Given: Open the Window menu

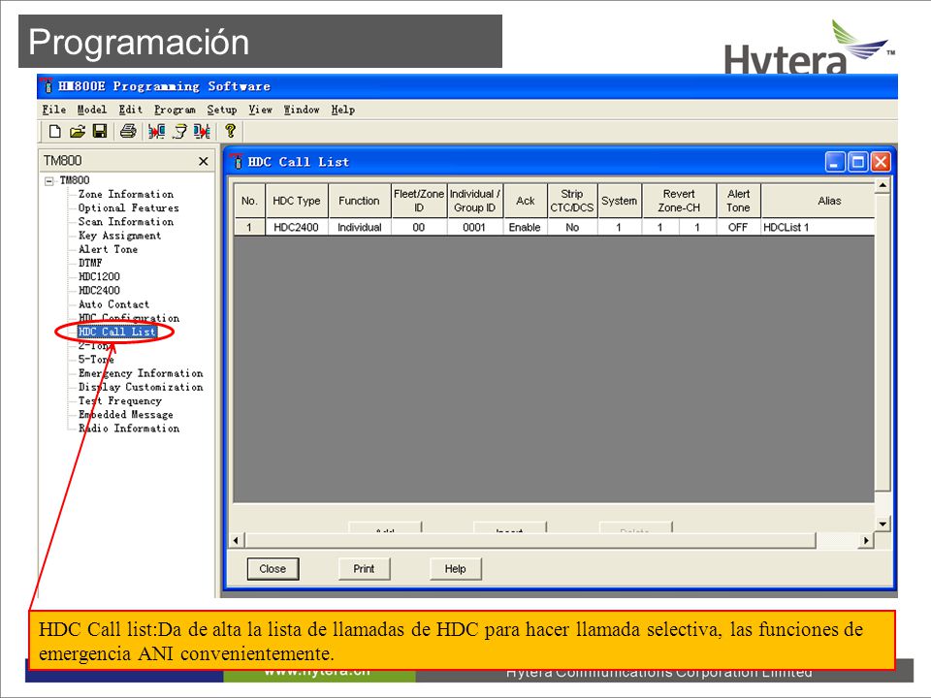Looking at the screenshot, I should [302, 110].
